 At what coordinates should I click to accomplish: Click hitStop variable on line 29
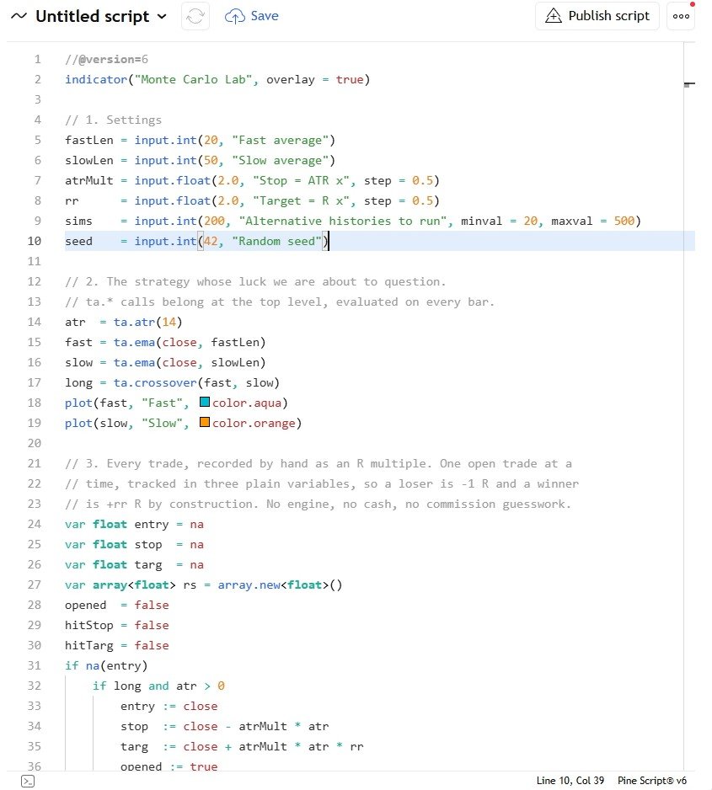pos(89,625)
